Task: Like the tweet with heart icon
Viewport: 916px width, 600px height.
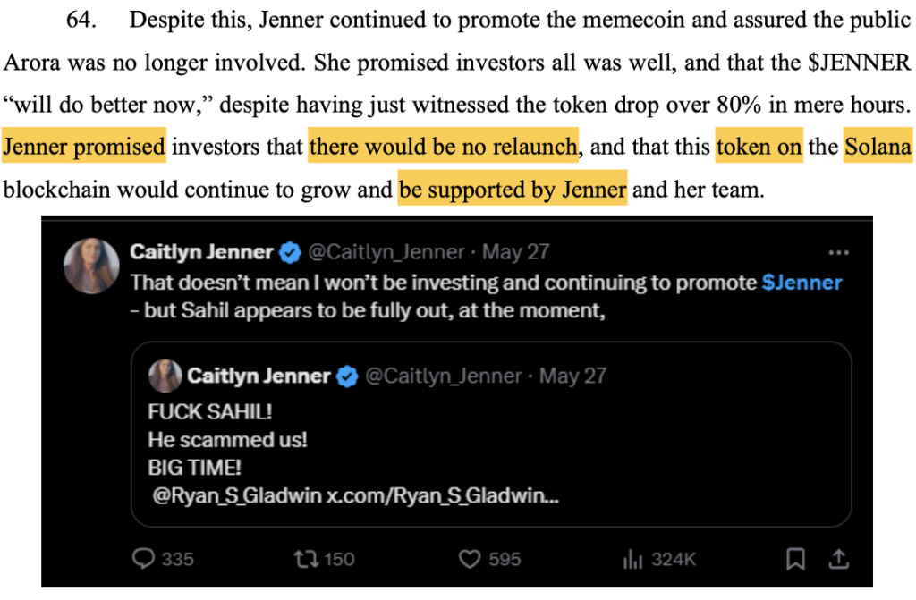Action: point(470,559)
